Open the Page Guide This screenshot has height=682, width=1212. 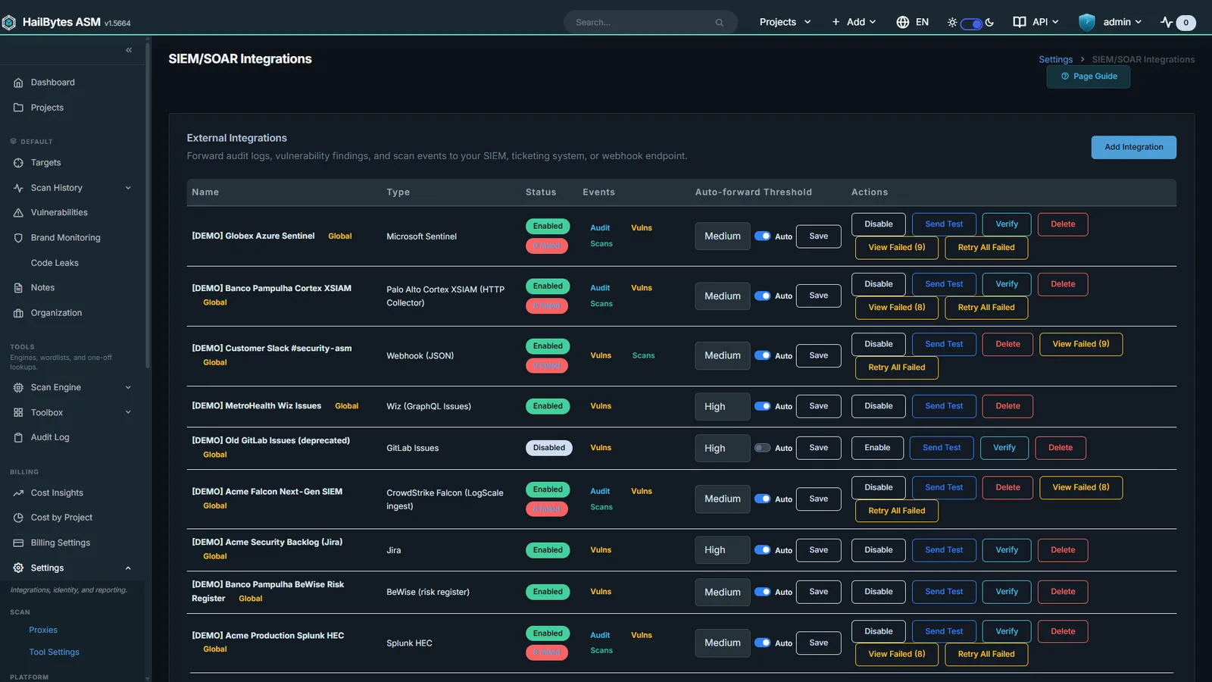pos(1089,77)
